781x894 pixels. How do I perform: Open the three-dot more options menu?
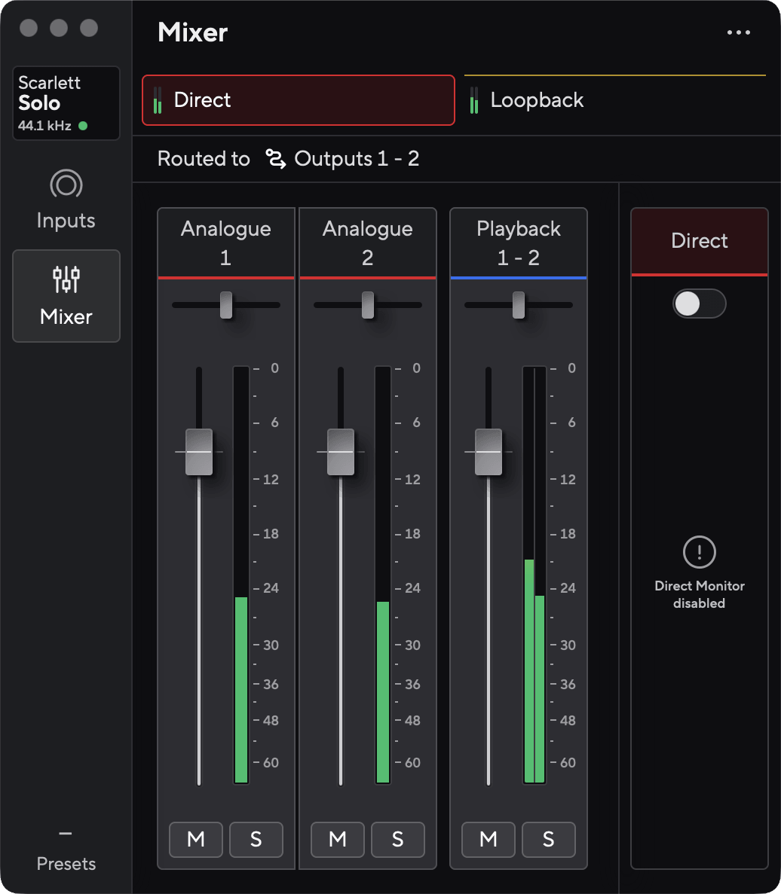pyautogui.click(x=738, y=32)
